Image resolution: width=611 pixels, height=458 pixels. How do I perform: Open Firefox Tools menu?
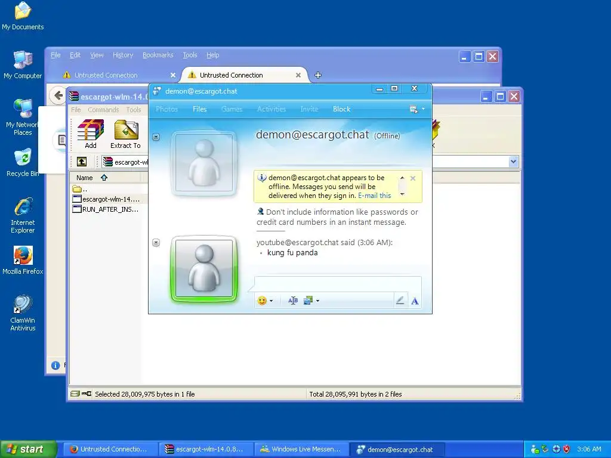(190, 55)
